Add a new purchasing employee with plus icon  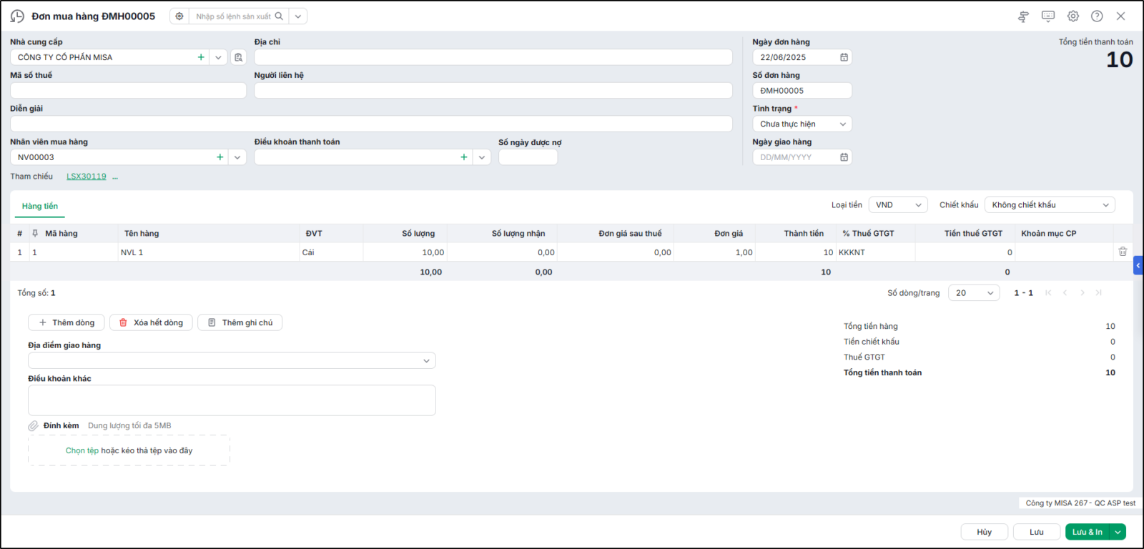[x=220, y=157]
